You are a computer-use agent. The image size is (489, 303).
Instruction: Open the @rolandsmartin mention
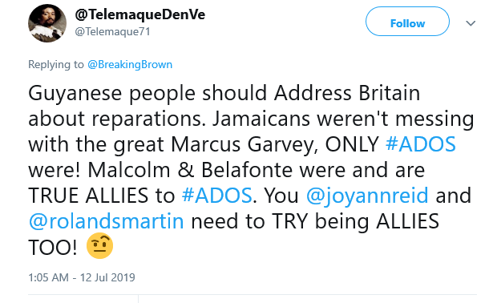tap(106, 221)
